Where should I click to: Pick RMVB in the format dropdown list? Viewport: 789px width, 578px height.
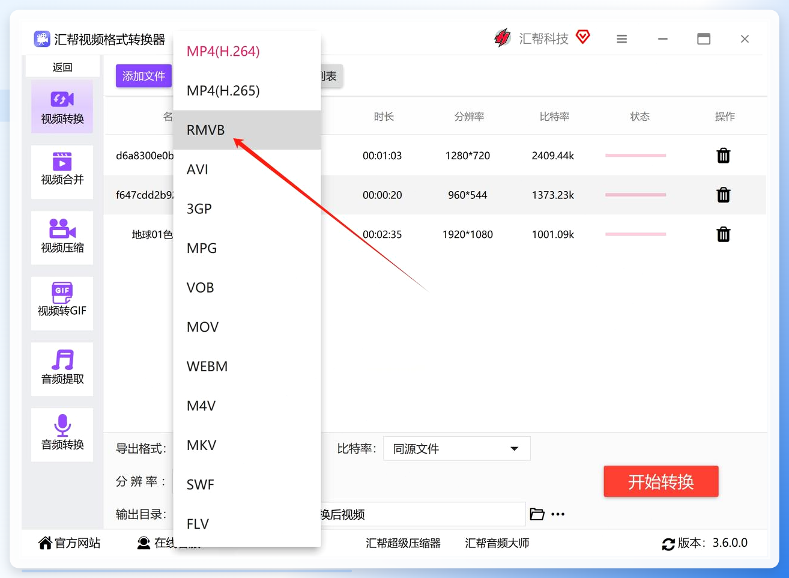point(247,130)
